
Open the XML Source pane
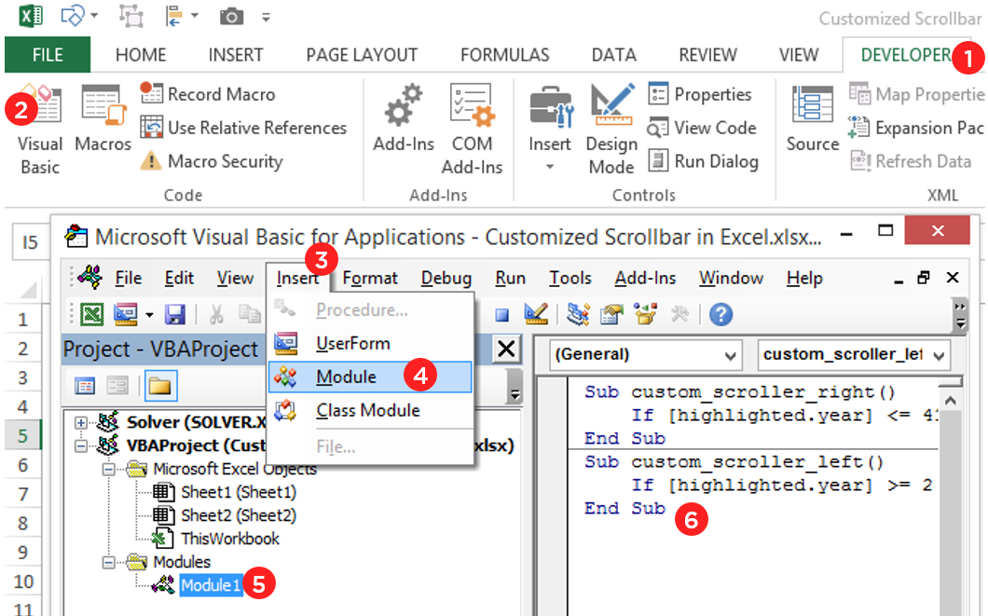point(812,119)
